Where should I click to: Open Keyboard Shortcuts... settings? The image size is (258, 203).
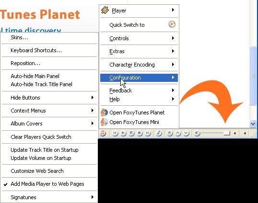click(x=49, y=50)
